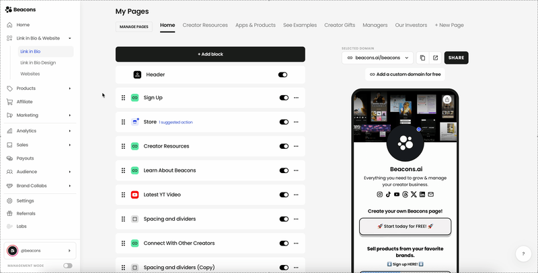Open page in new tab icon
This screenshot has width=538, height=273.
tap(435, 58)
